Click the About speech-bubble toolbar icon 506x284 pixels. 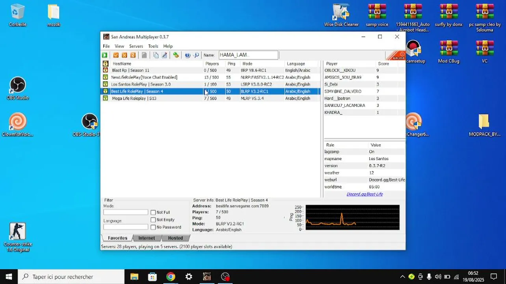coord(196,55)
